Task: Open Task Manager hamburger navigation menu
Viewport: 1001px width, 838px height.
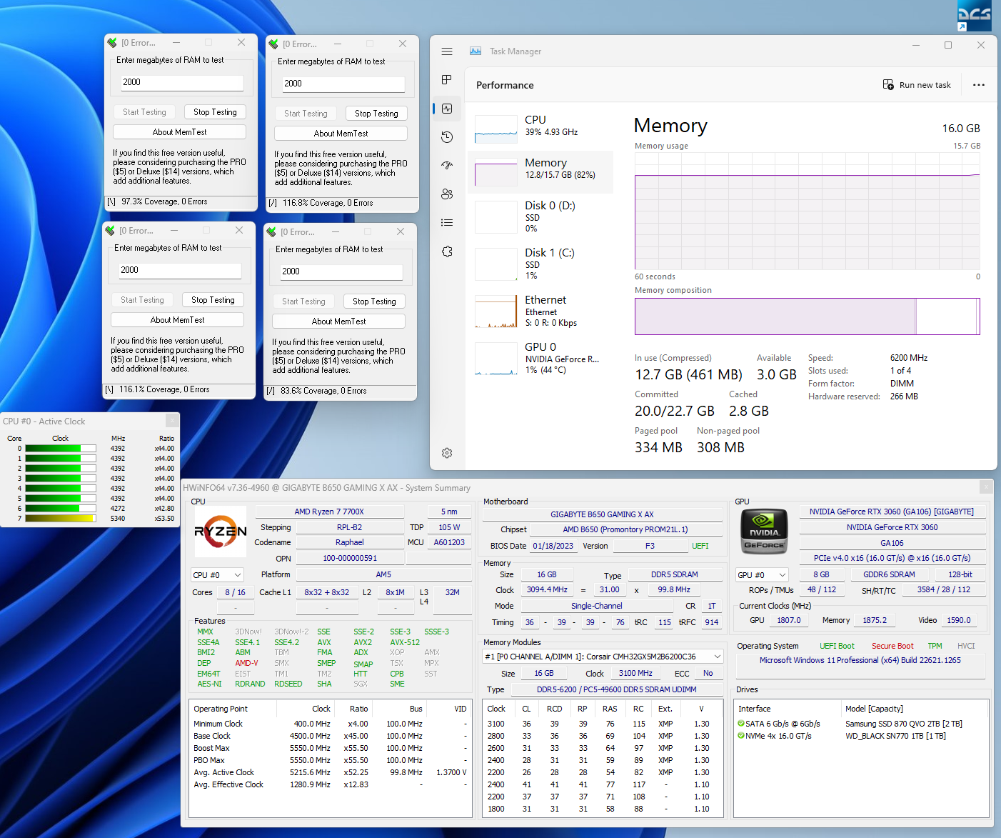Action: pos(447,51)
